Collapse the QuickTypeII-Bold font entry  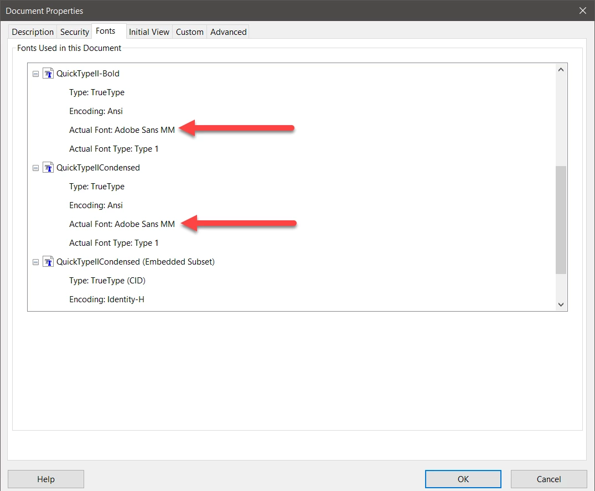coord(35,74)
